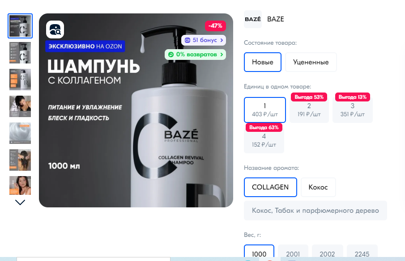Select the Уцененные condition option
This screenshot has width=405, height=261.
click(311, 62)
